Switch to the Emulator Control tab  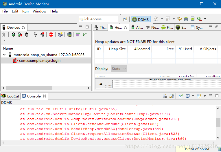tap(181, 27)
